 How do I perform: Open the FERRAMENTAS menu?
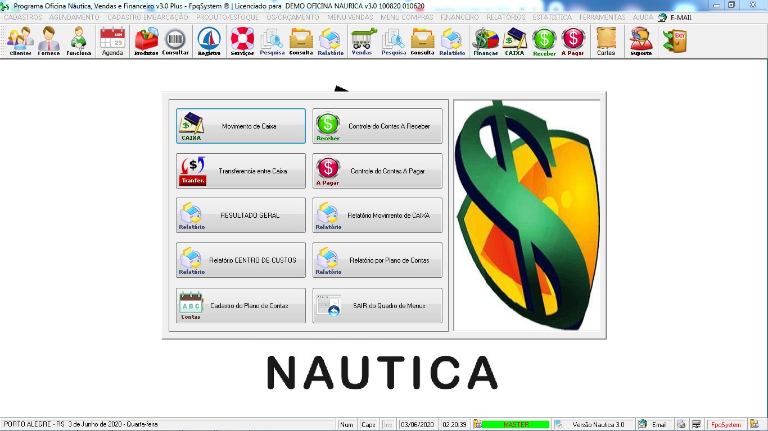[x=603, y=17]
